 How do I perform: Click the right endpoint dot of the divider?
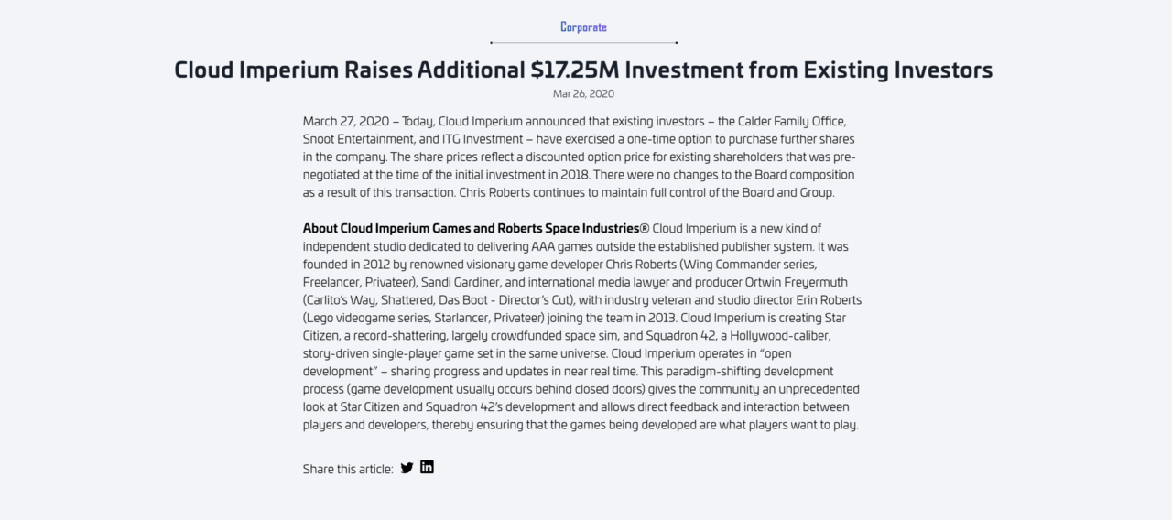[x=677, y=42]
